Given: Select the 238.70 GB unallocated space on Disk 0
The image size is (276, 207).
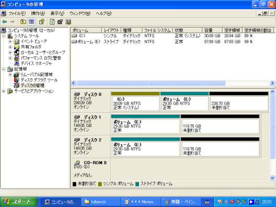Looking at the screenshot, I should tap(239, 101).
